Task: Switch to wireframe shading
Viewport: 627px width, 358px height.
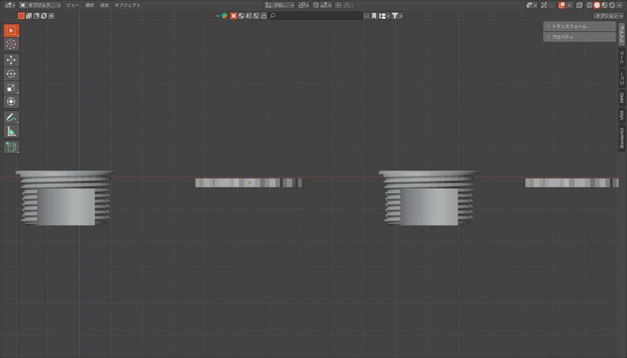Action: tap(590, 5)
